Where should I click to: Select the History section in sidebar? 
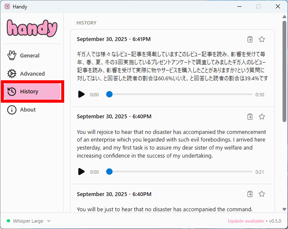click(32, 91)
